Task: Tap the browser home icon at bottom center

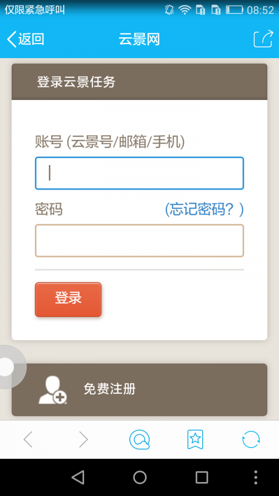Action: click(139, 439)
